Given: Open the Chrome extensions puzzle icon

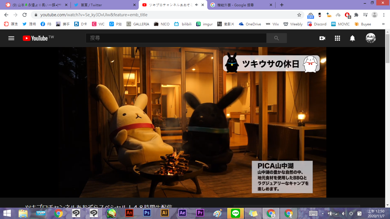Looking at the screenshot, I should [x=356, y=15].
